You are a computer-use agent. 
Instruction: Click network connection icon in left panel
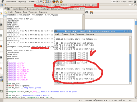[1, 80]
